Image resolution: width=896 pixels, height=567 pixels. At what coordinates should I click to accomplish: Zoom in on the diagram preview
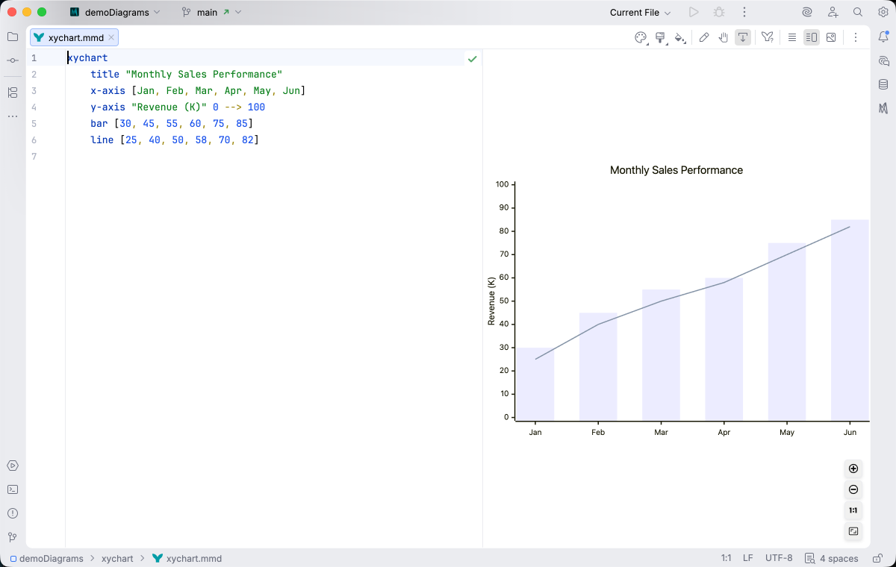click(853, 469)
